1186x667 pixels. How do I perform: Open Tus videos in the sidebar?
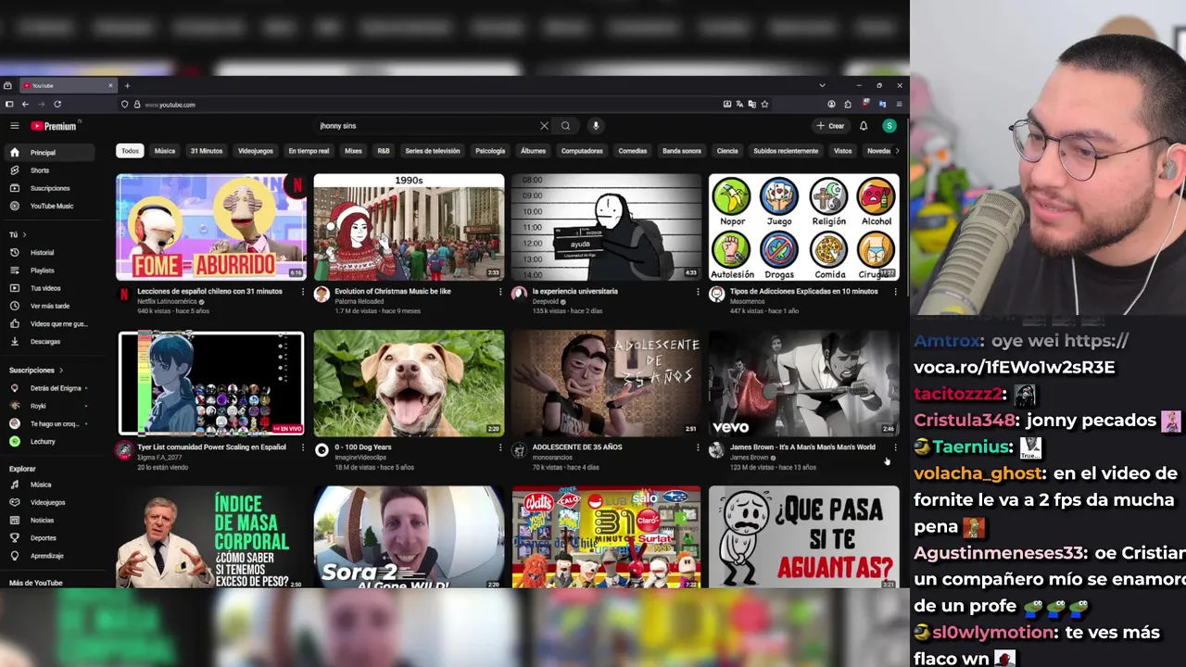48,288
